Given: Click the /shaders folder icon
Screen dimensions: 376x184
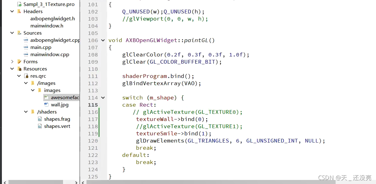Looking at the screenshot, I should pyautogui.click(x=33, y=112).
